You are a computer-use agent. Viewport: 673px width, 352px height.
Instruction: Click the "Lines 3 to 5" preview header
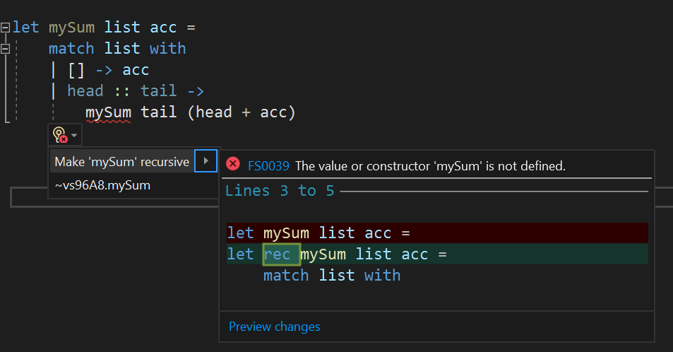(280, 190)
